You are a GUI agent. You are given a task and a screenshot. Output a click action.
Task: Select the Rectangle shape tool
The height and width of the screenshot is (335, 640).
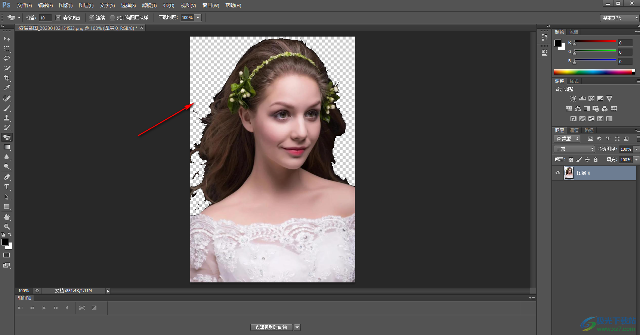(x=7, y=206)
